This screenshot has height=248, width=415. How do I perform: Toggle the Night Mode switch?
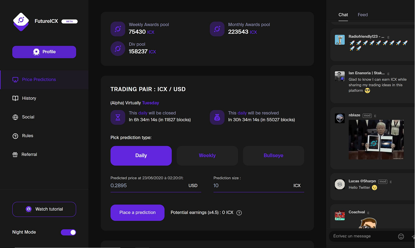tap(68, 232)
